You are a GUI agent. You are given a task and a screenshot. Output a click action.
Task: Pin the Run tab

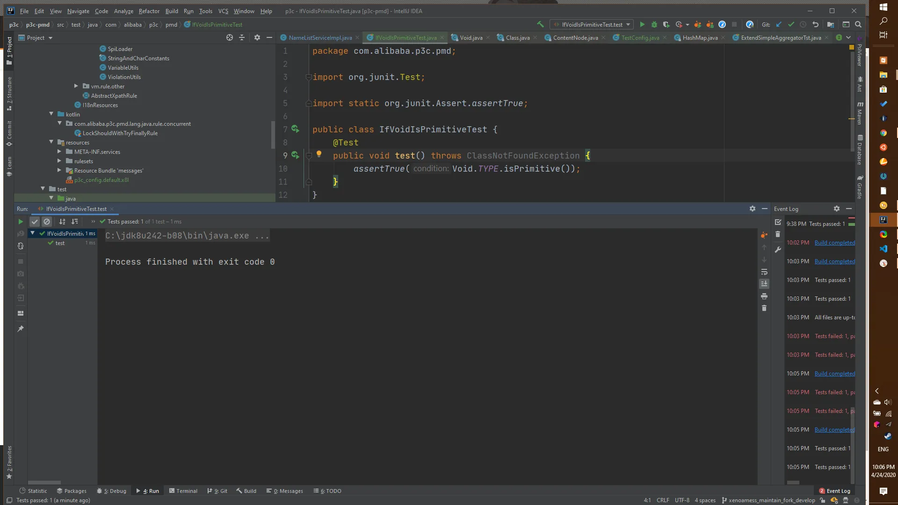(21, 329)
